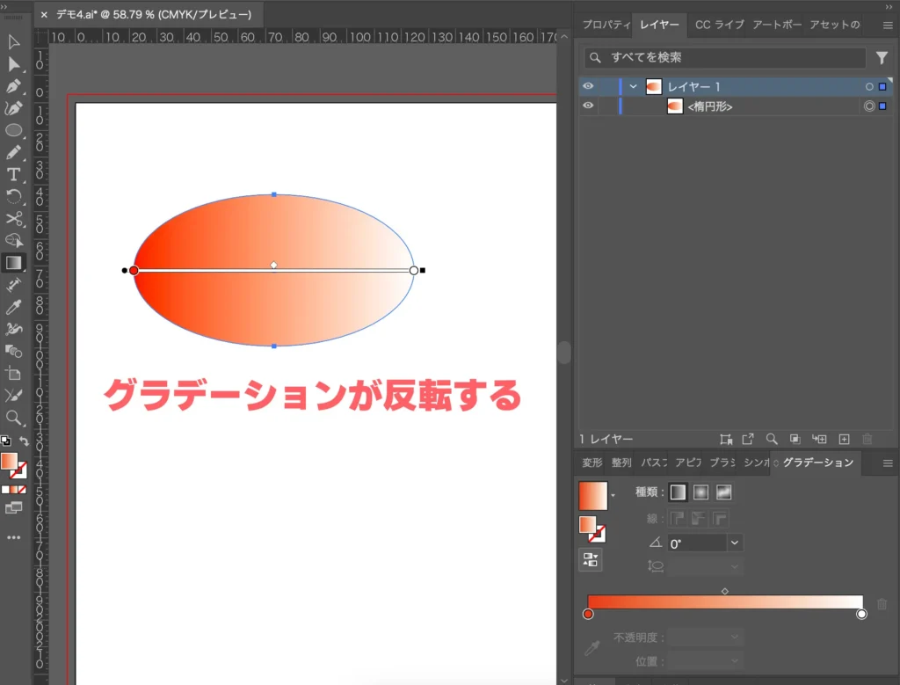900x685 pixels.
Task: Collapse レイヤー 1 with its disclosure arrow
Action: click(632, 86)
